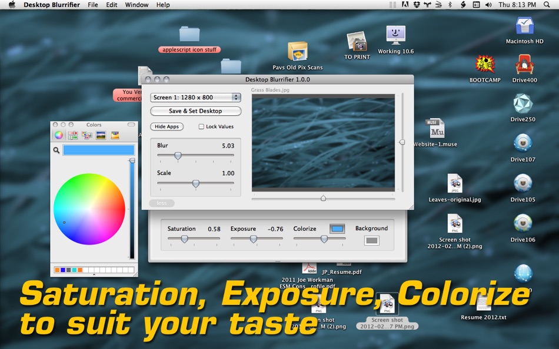Viewport: 559px width, 349px height.
Task: Select the Drive105 desktop icon
Action: 523,184
